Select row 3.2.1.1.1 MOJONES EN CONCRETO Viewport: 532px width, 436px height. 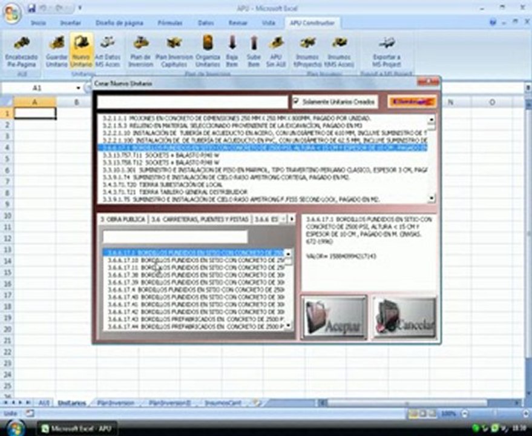262,118
